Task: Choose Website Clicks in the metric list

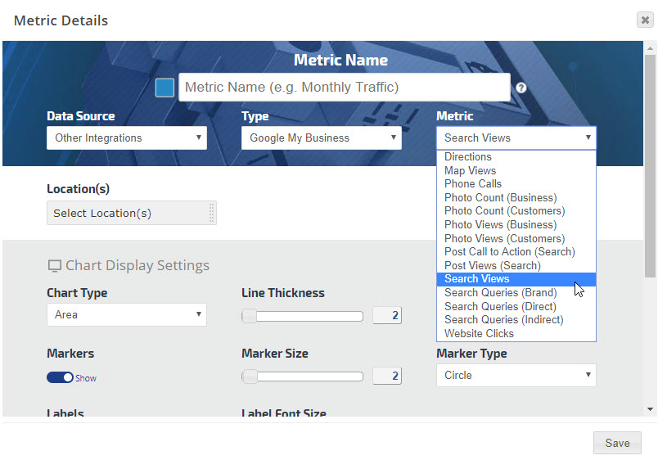Action: pos(479,333)
